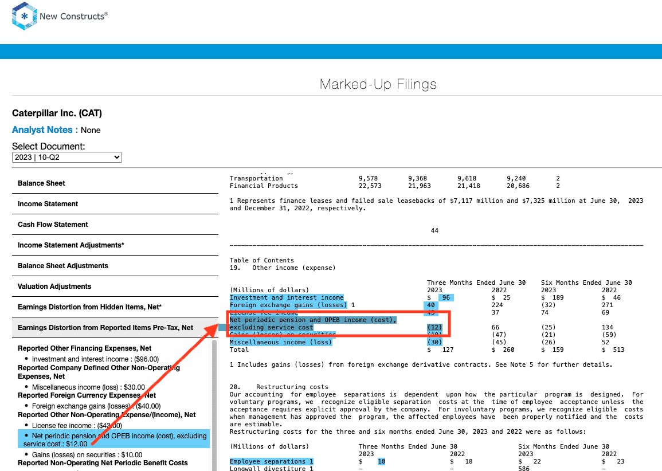Expand the Balance Sheet section
This screenshot has height=471, width=662.
115,183
